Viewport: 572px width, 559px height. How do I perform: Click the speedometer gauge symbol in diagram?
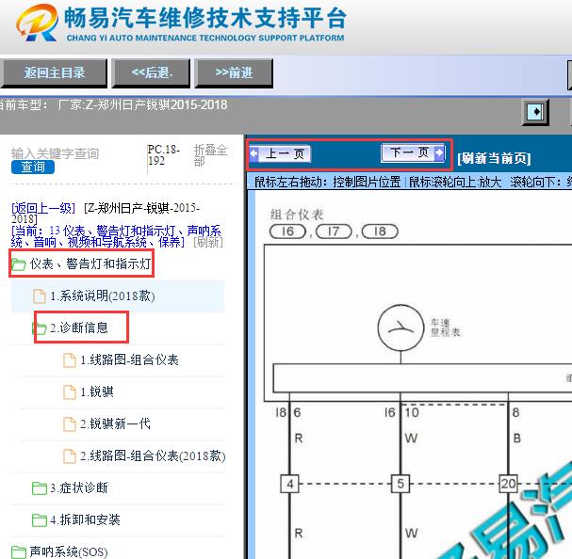(x=400, y=328)
